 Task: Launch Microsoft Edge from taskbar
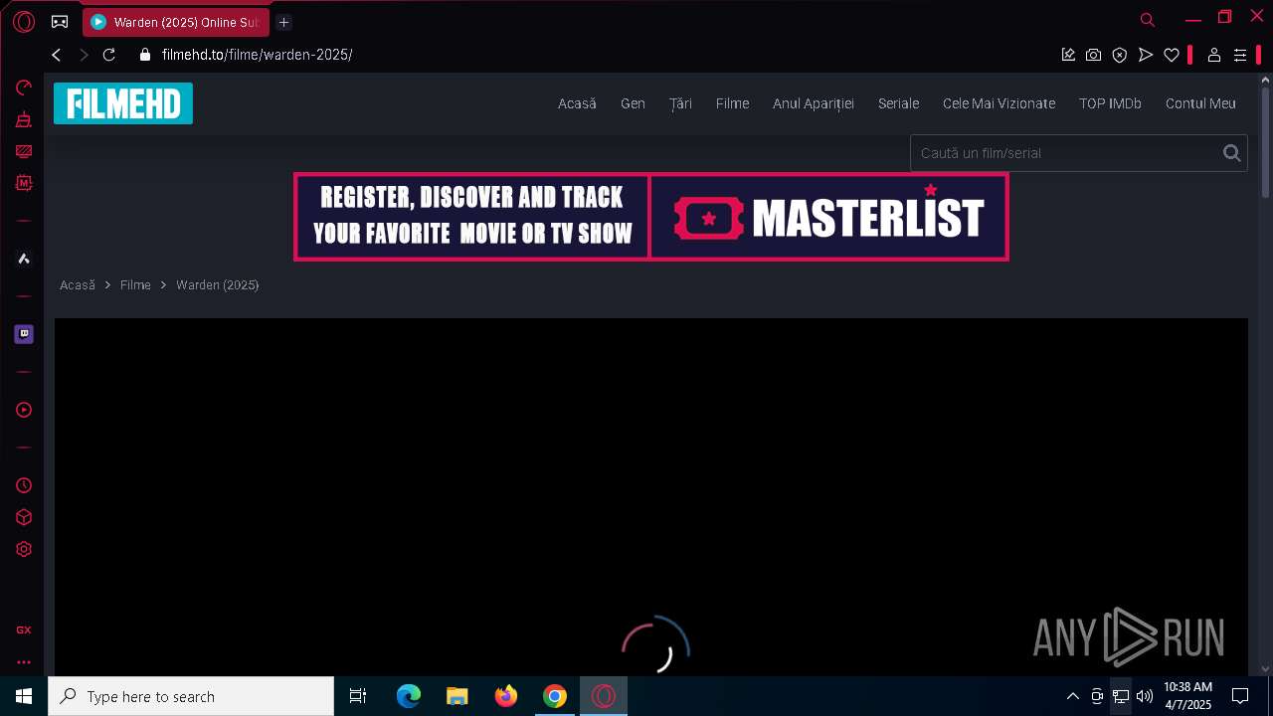click(x=409, y=696)
